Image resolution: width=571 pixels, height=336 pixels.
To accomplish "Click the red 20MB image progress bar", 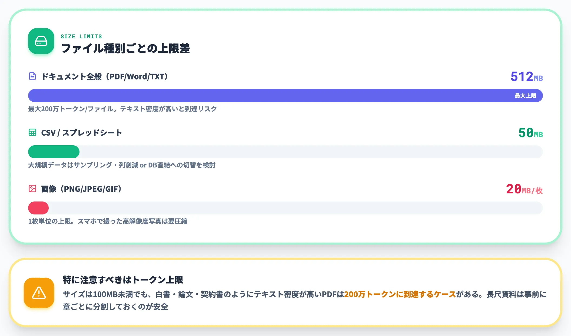I will pos(38,208).
